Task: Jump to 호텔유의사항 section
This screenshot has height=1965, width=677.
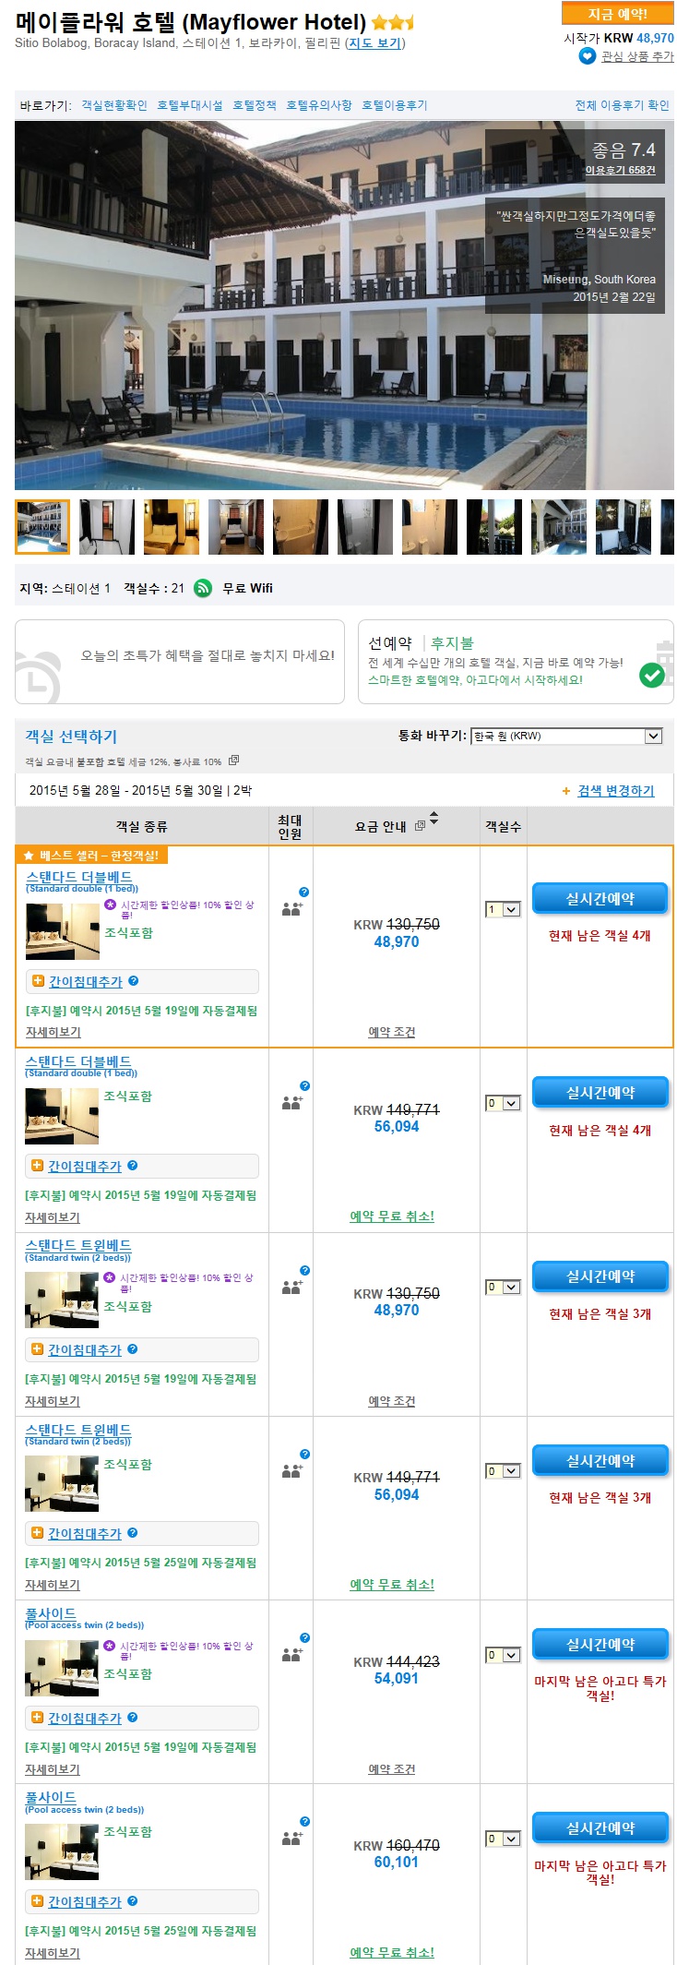Action: pos(319,105)
